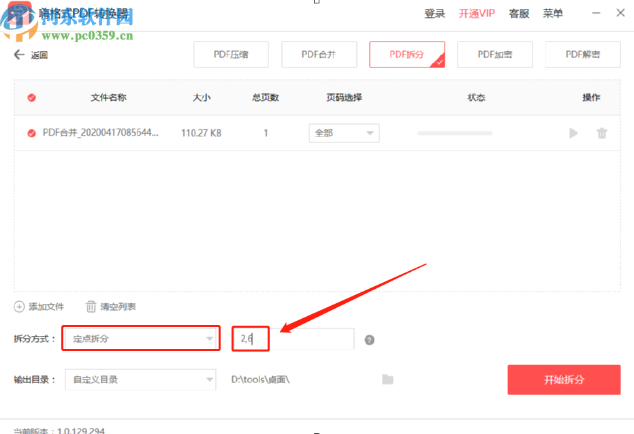Click the 状态 column header
This screenshot has height=434, width=634.
(476, 97)
